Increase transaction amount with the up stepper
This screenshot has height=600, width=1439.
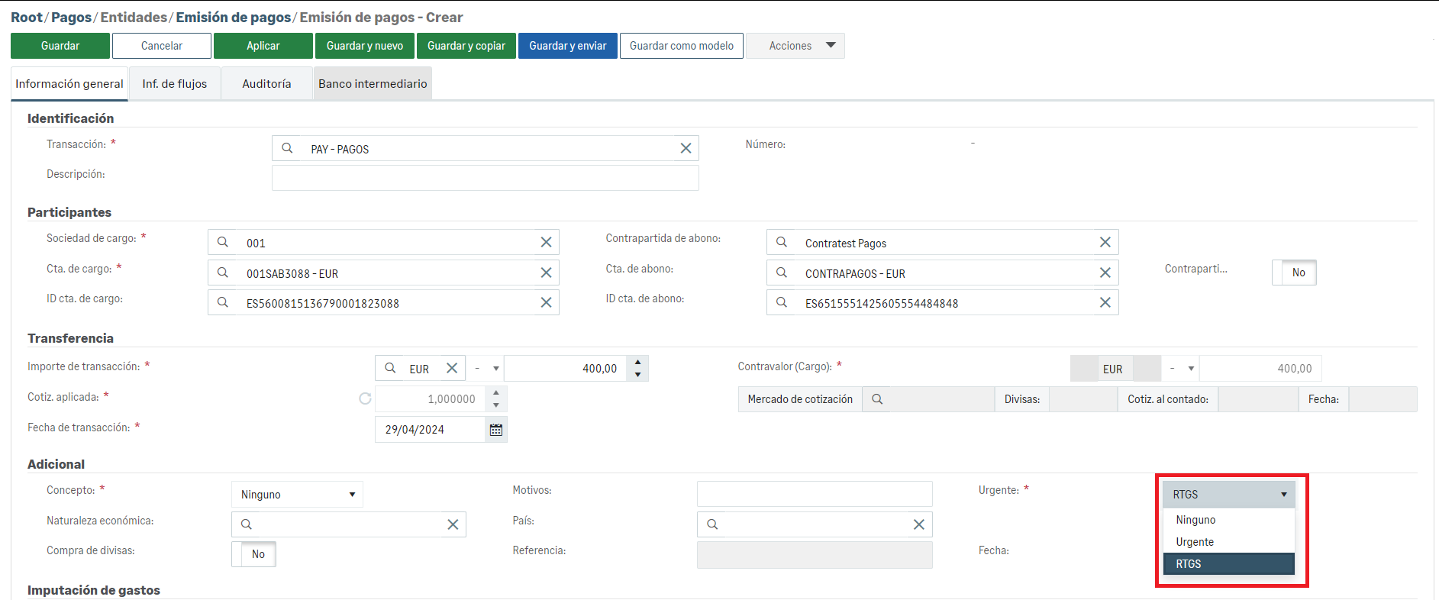click(637, 362)
